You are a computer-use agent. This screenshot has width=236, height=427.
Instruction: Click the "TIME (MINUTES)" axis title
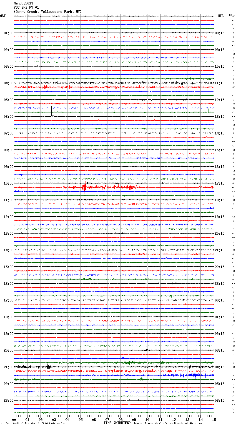pyautogui.click(x=117, y=423)
